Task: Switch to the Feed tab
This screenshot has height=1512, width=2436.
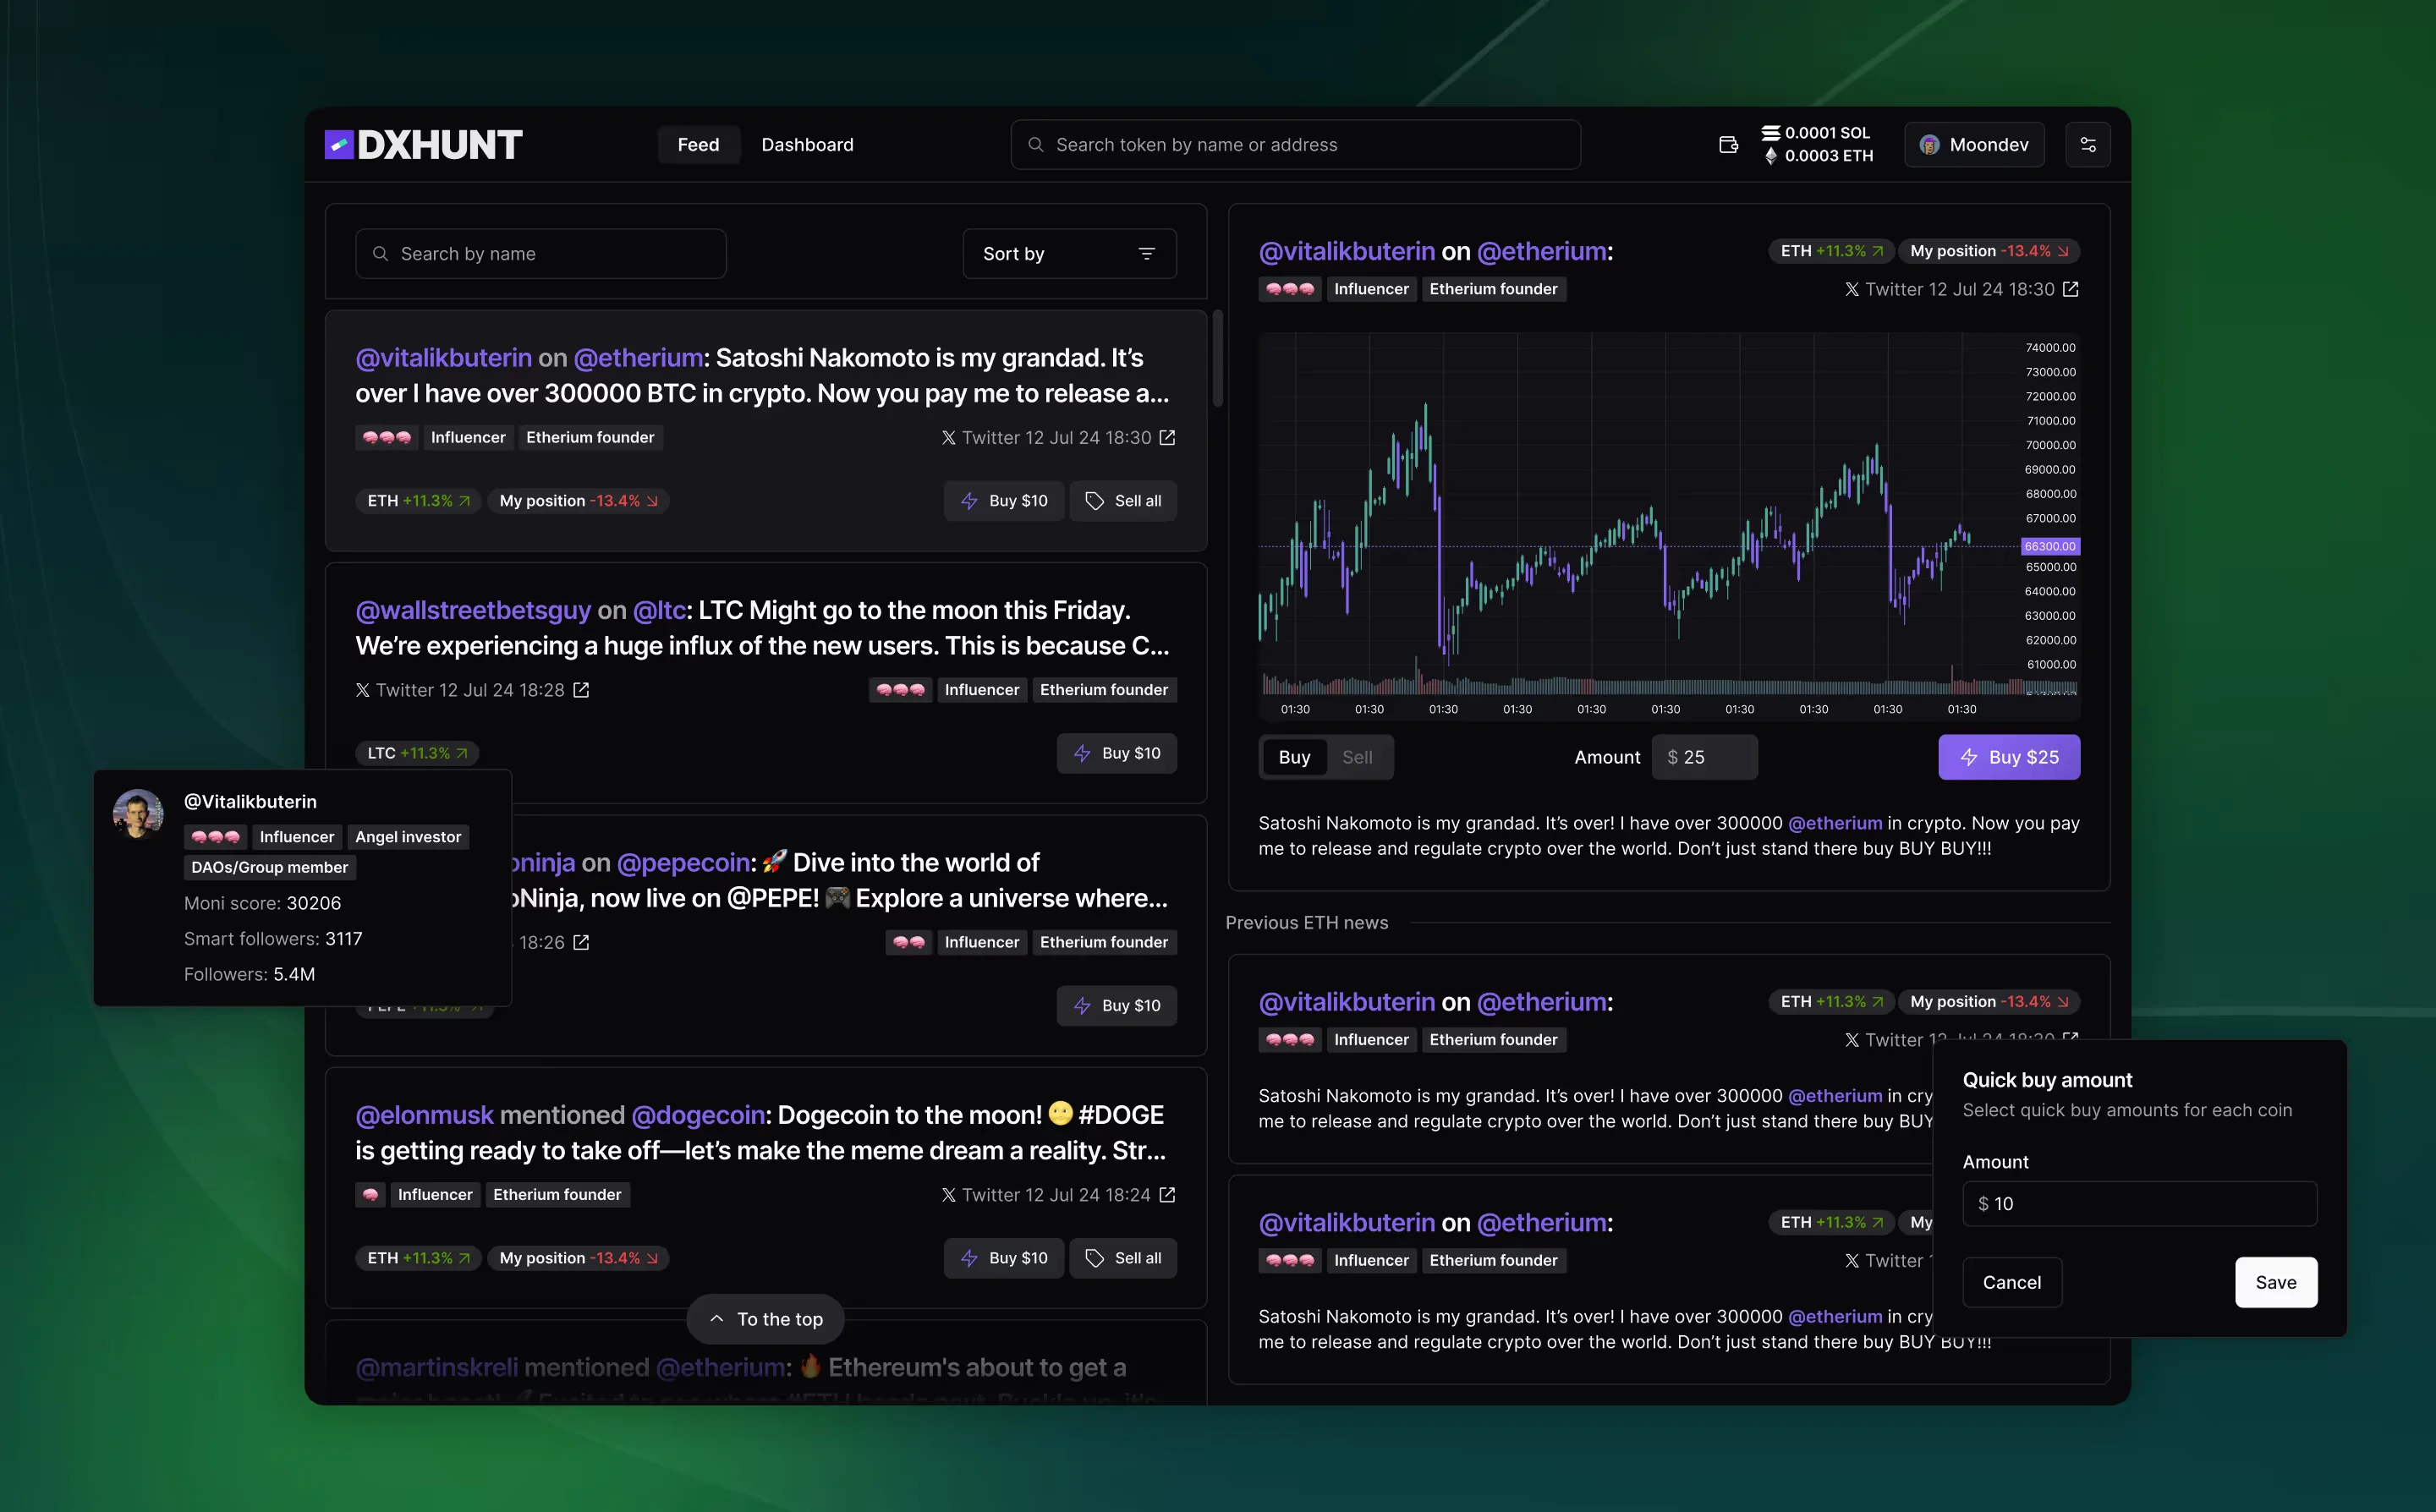Action: coord(698,145)
